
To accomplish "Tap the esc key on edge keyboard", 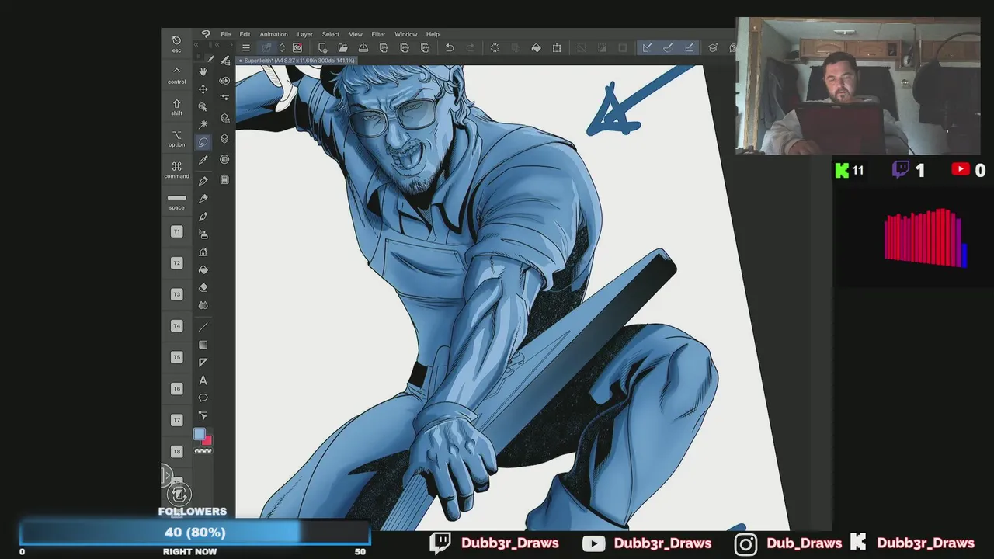I will tap(176, 43).
